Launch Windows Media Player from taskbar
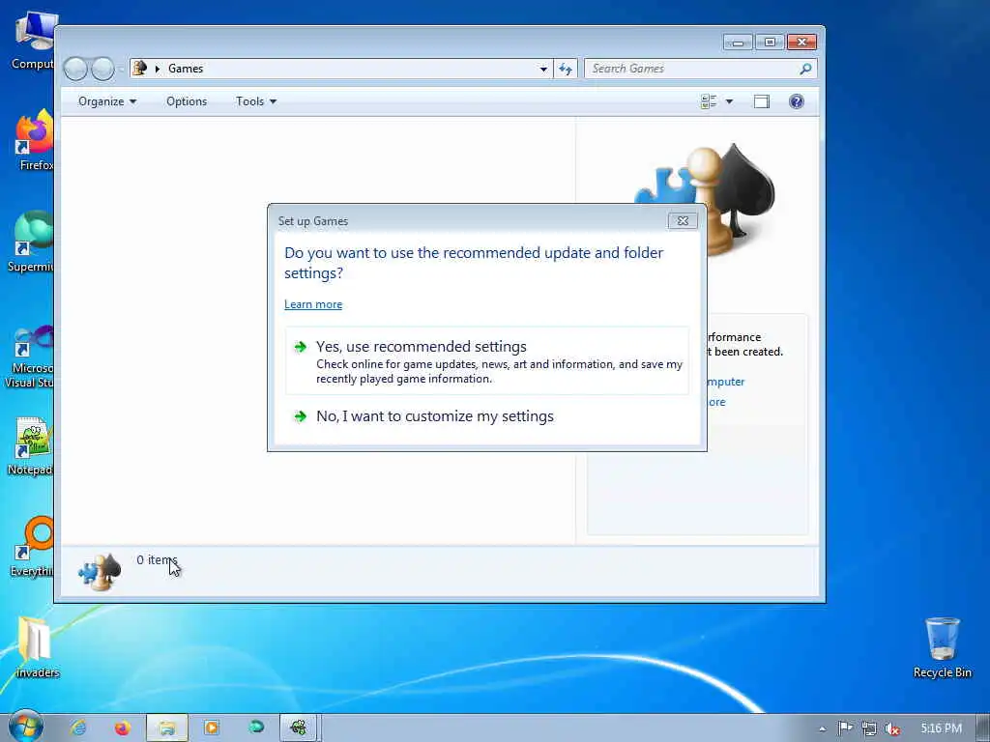 [212, 728]
